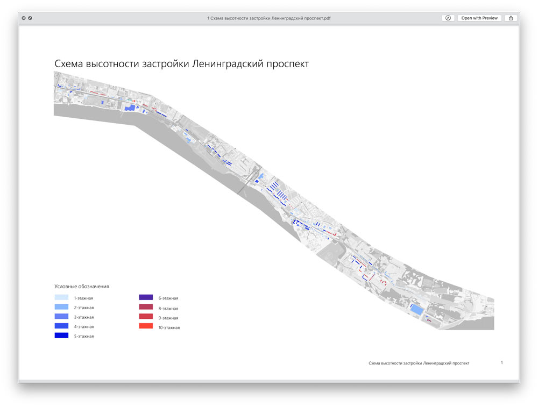Expand the preview to full screen
Viewport: 538px width, 407px height.
(30, 18)
